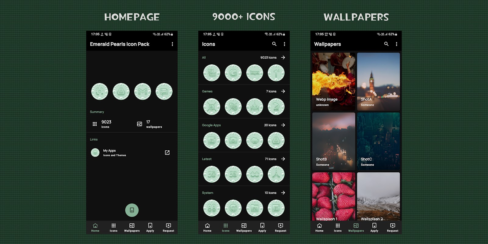Screen dimensions: 488x244
Task: Open the overflow menu beside Emerald Pearls Icon Pack
Action: click(x=172, y=44)
